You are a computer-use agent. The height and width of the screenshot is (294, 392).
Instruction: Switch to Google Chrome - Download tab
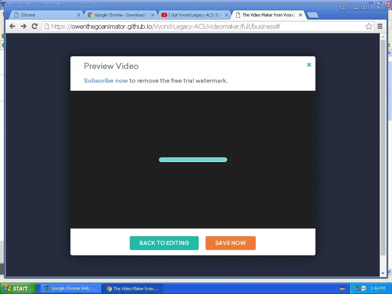[121, 15]
